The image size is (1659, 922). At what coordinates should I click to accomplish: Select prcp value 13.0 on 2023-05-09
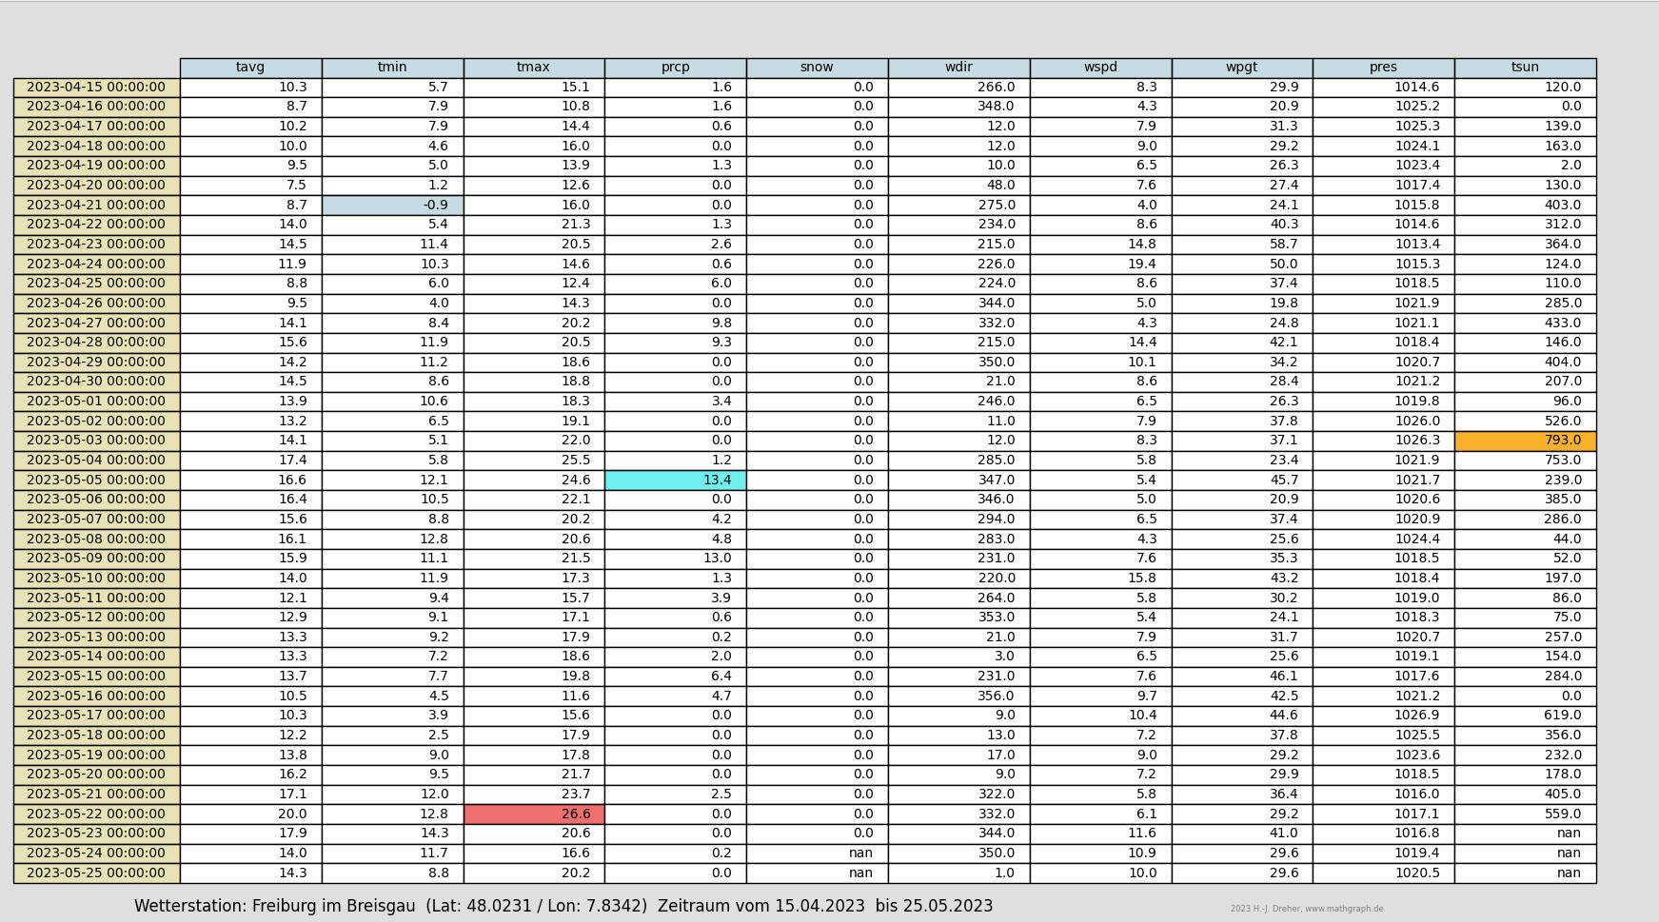pos(675,559)
